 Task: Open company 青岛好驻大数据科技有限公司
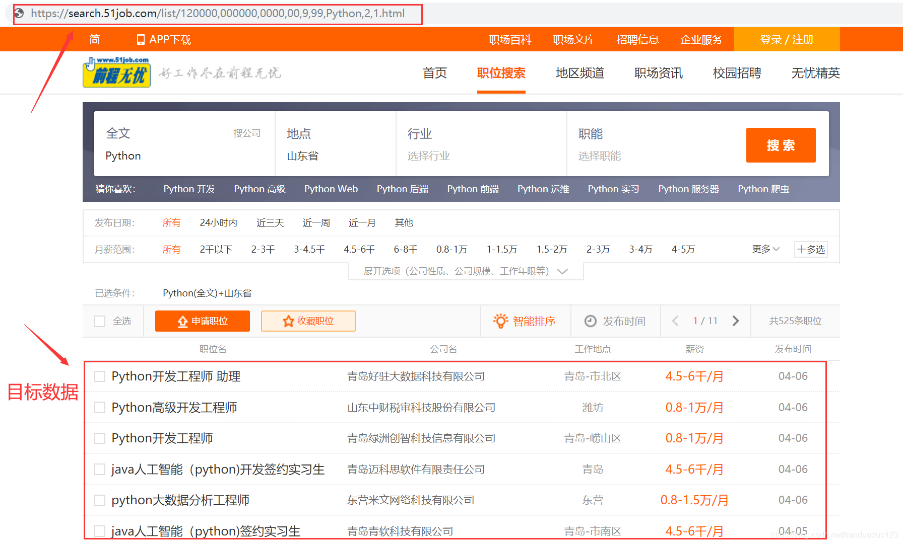tap(416, 376)
